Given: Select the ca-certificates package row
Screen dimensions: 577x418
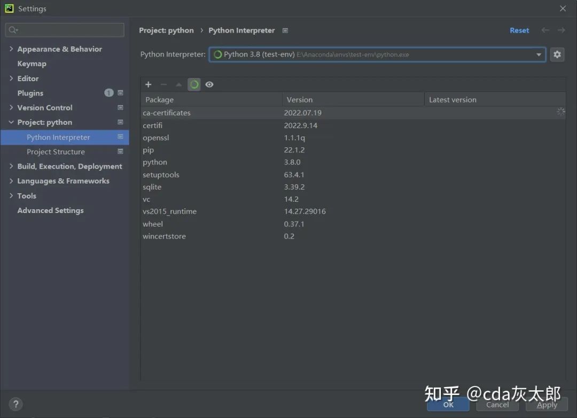Looking at the screenshot, I should pos(353,113).
